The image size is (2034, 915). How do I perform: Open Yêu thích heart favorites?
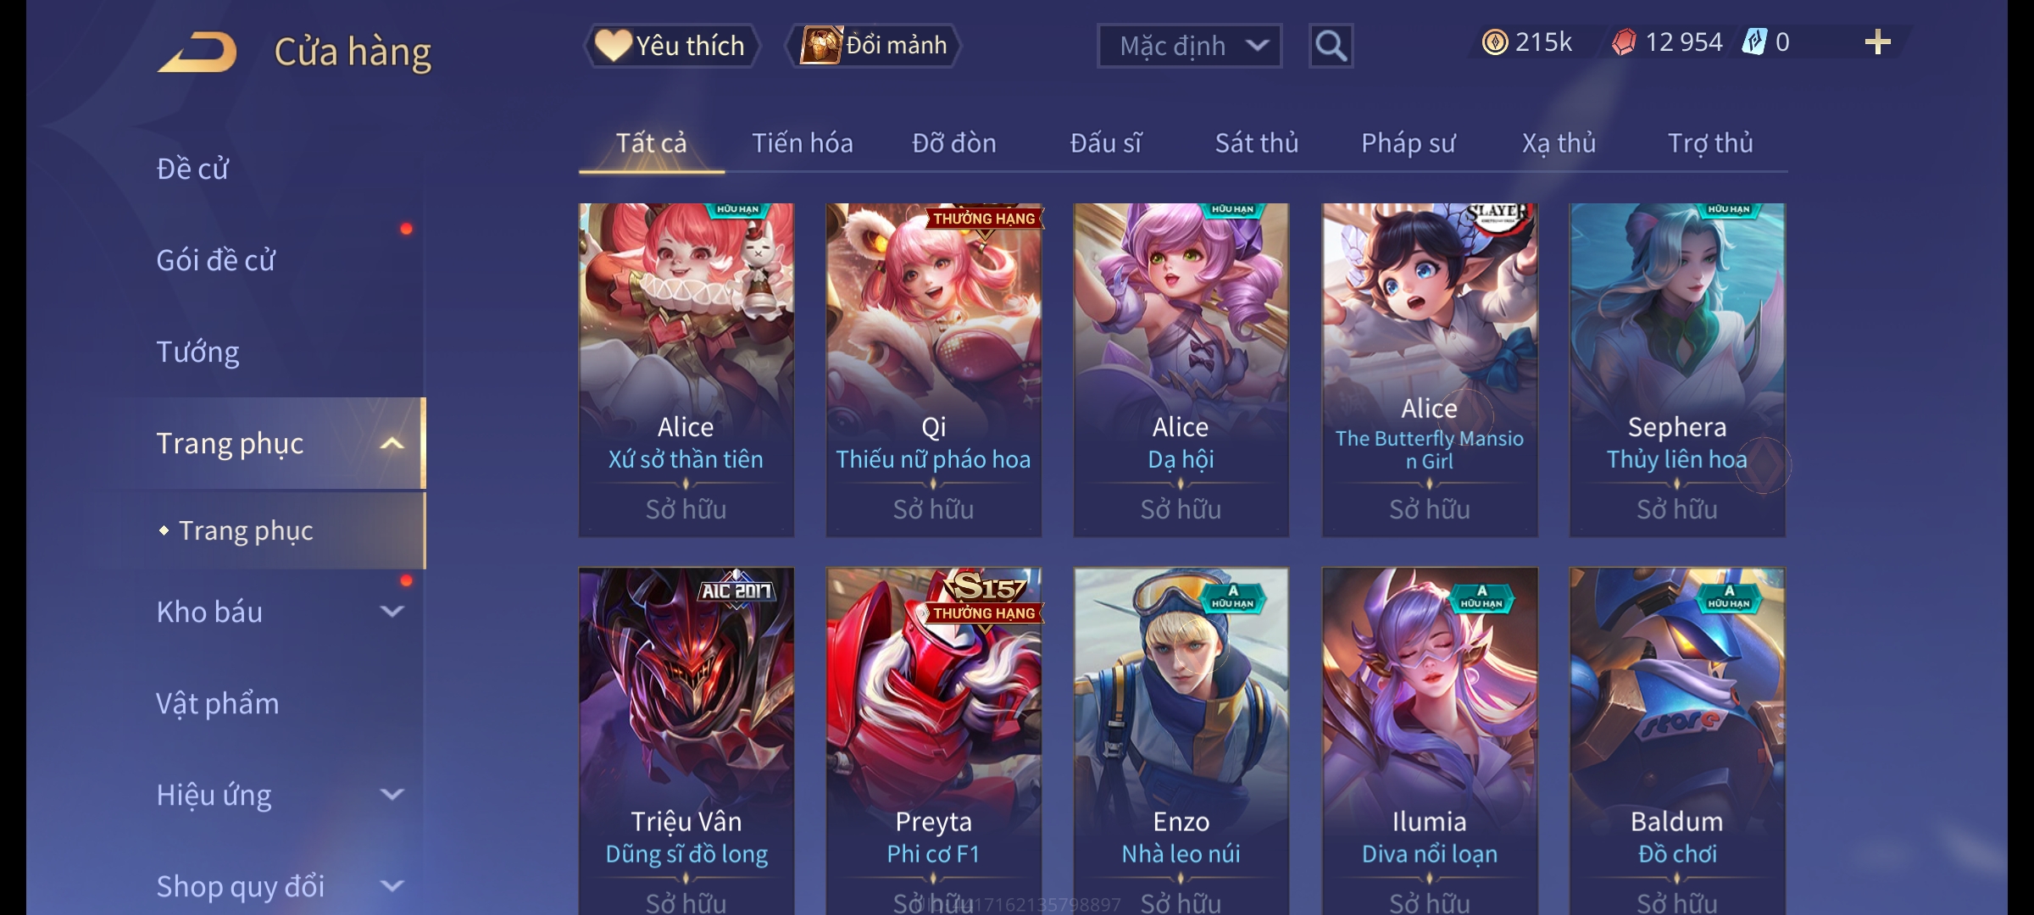tap(671, 46)
